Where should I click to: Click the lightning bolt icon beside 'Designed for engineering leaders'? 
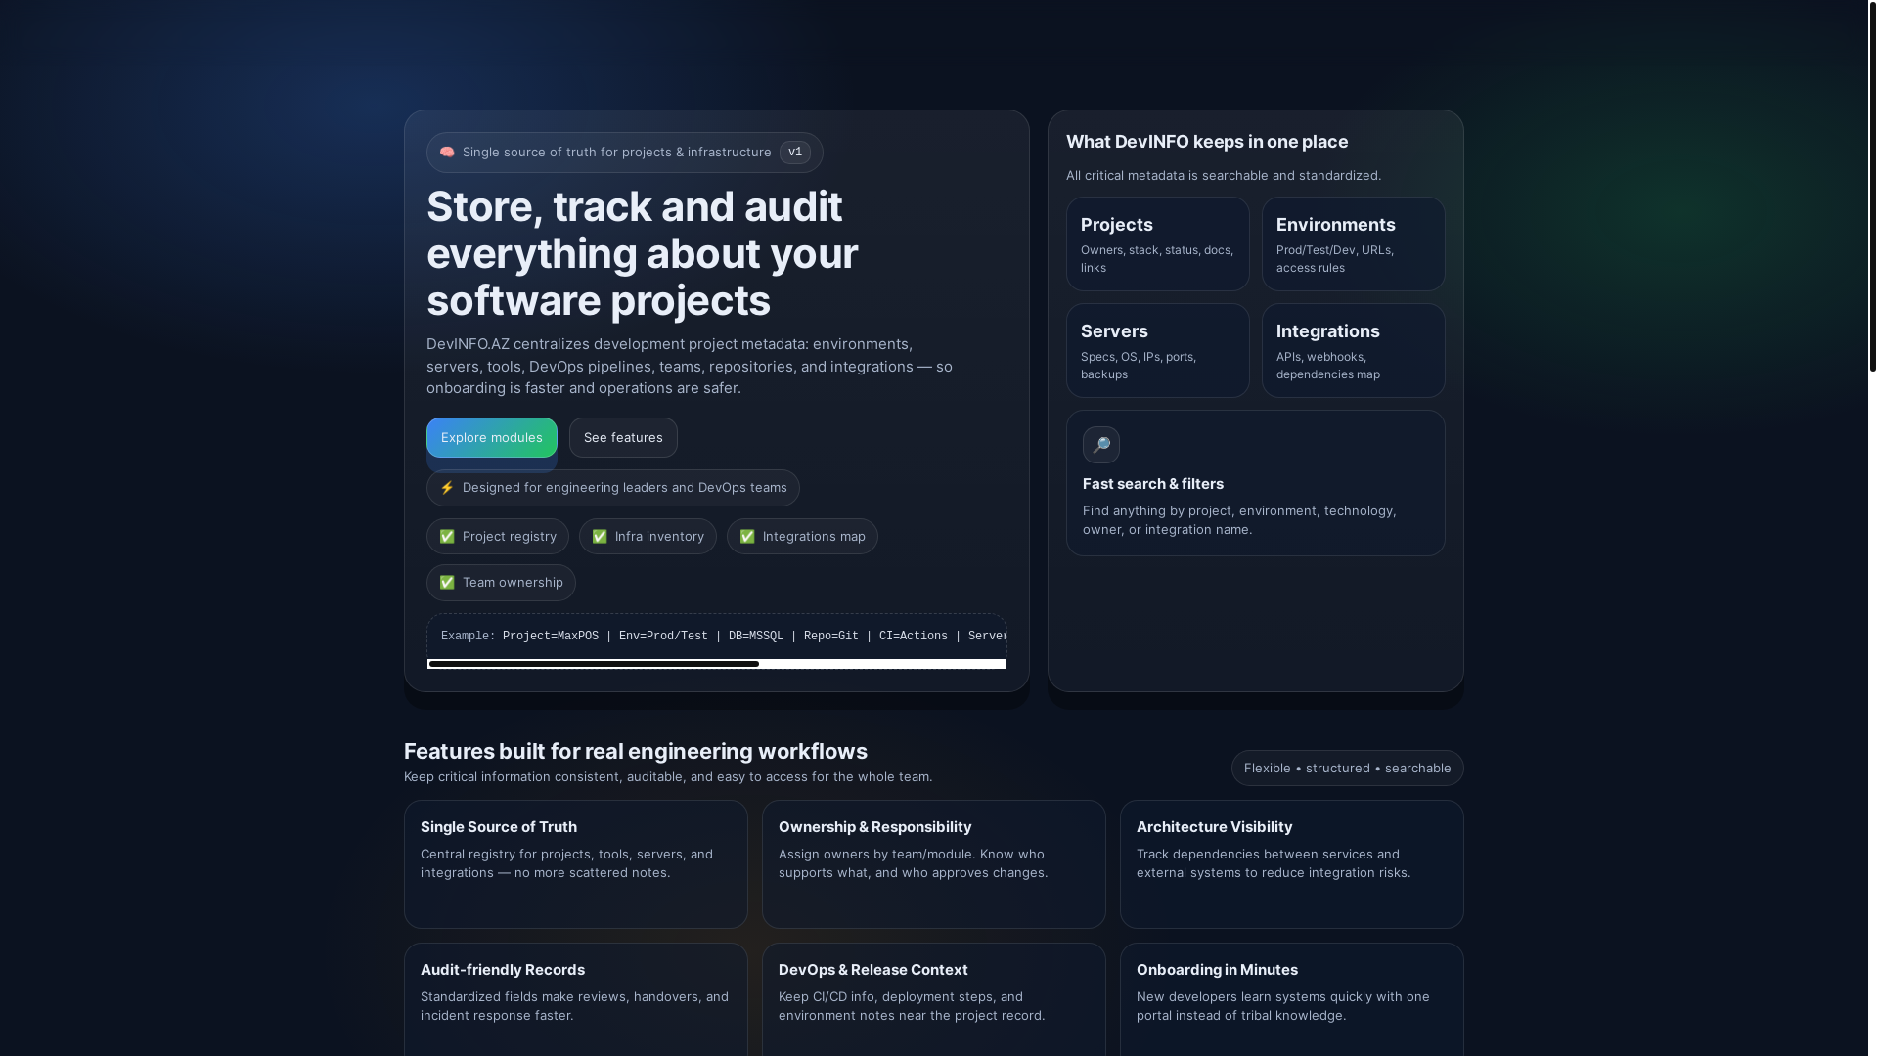pyautogui.click(x=447, y=488)
